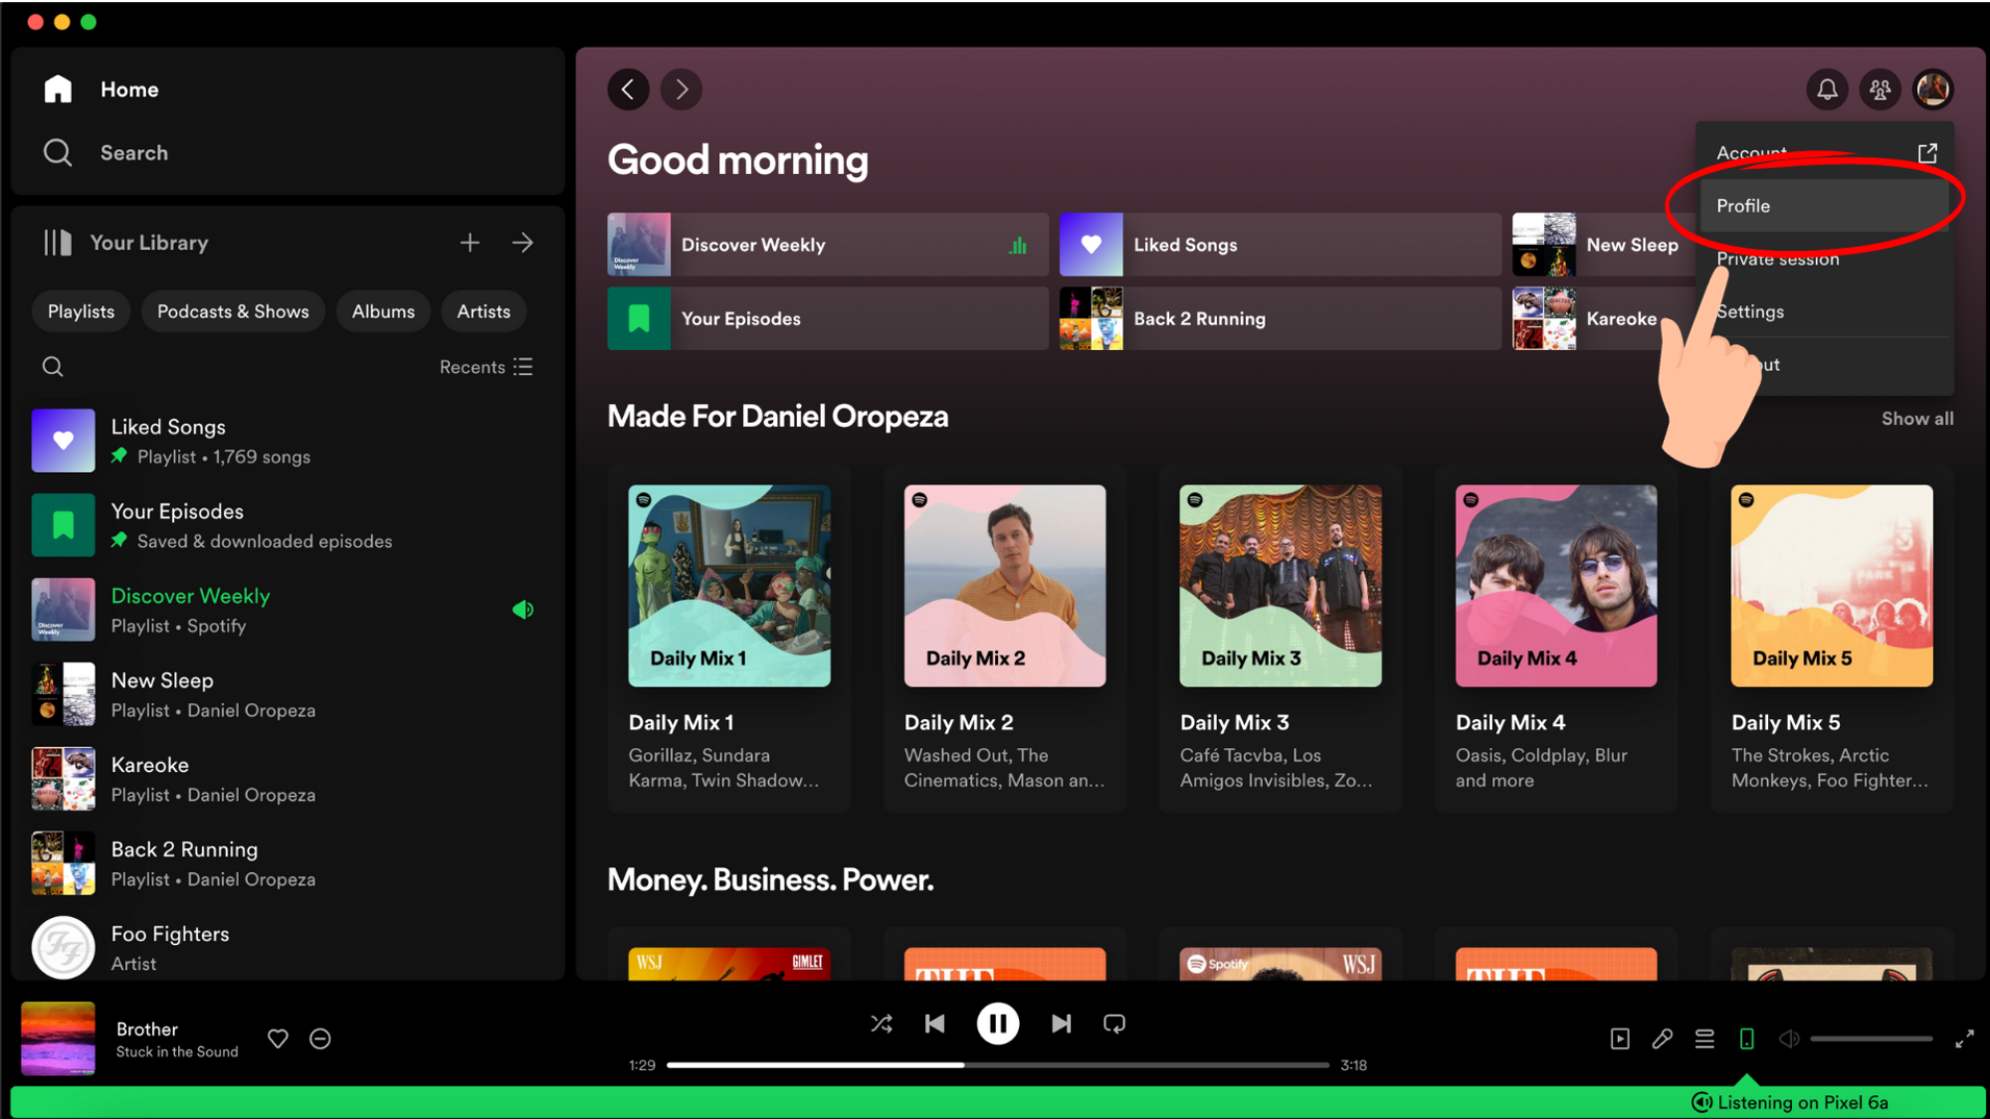Toggle repeat mode

click(x=1114, y=1024)
